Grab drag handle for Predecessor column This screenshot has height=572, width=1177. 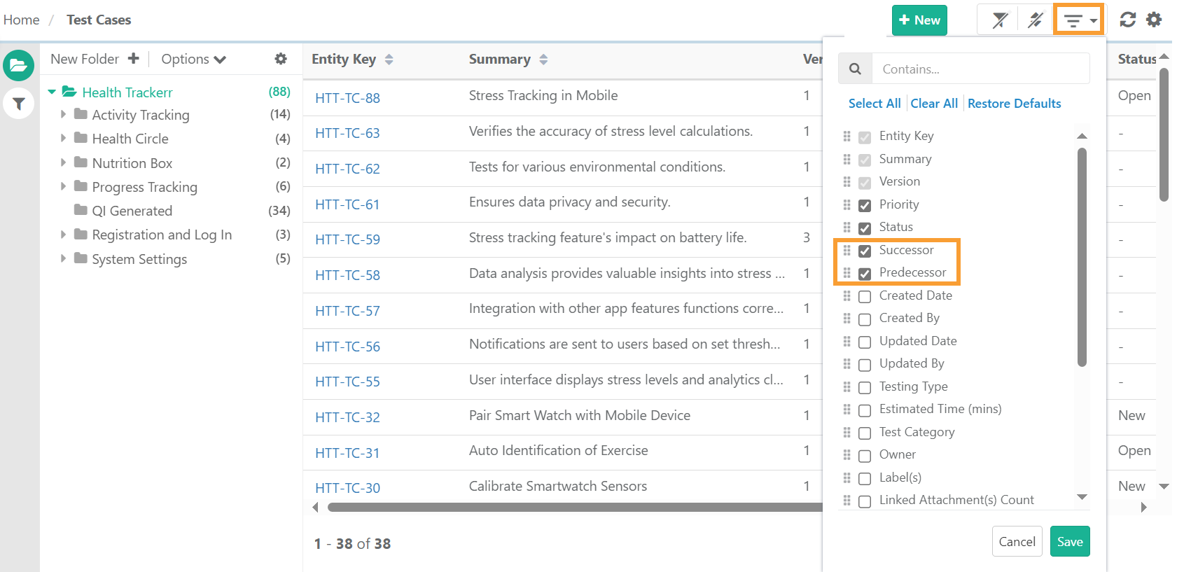[847, 272]
